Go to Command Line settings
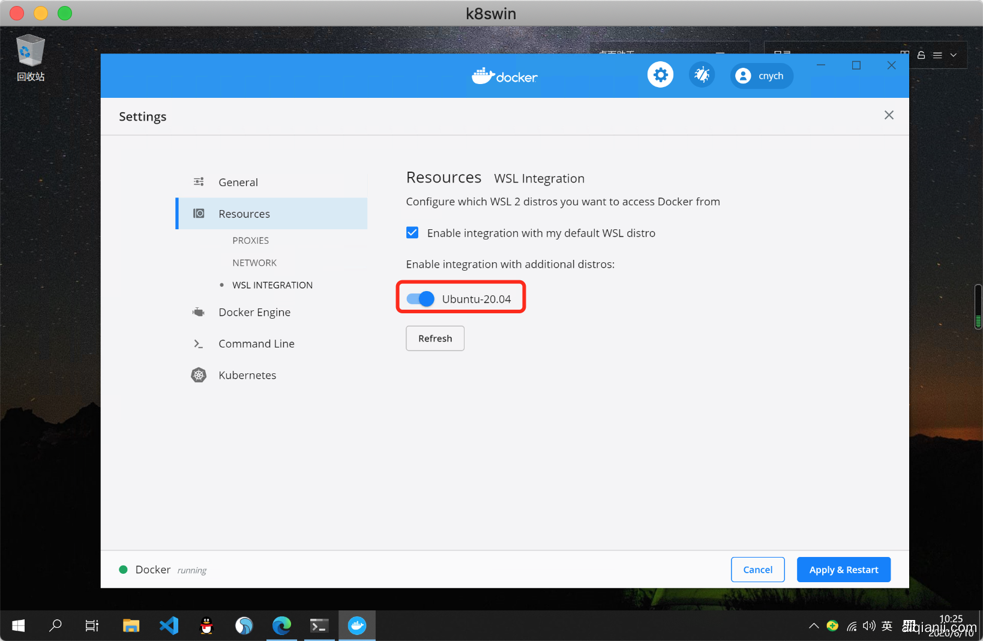This screenshot has height=641, width=983. tap(256, 344)
